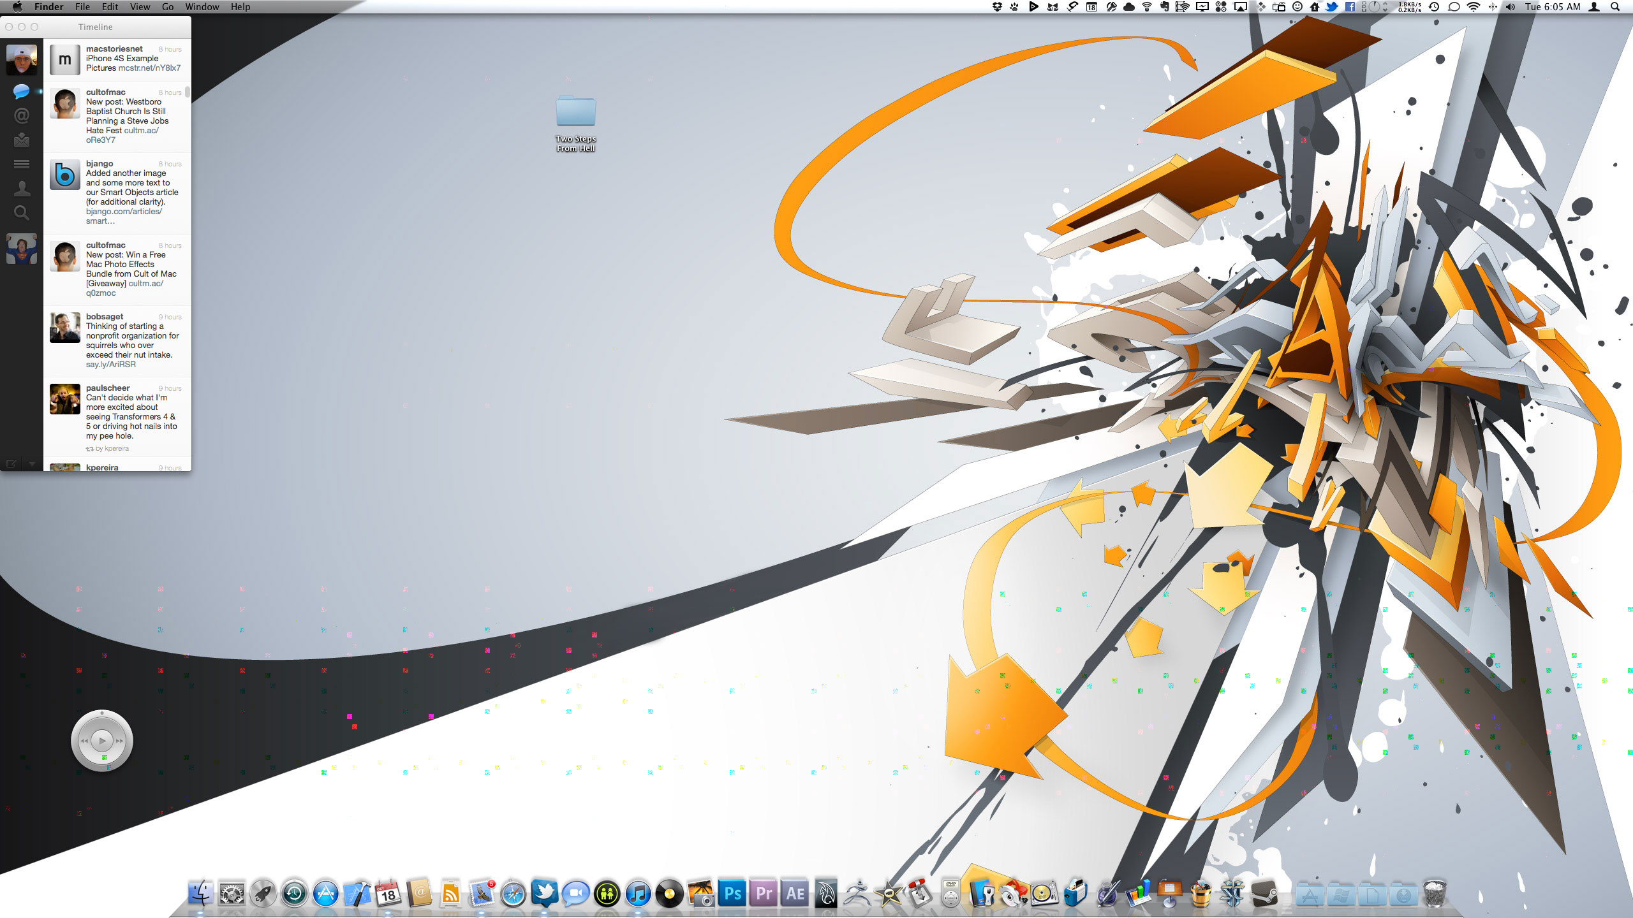Select the Timeline speech bubble icon
The image size is (1633, 918).
pos(21,92)
